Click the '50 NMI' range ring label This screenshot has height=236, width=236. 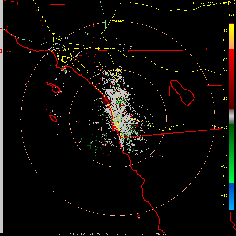pos(118,70)
